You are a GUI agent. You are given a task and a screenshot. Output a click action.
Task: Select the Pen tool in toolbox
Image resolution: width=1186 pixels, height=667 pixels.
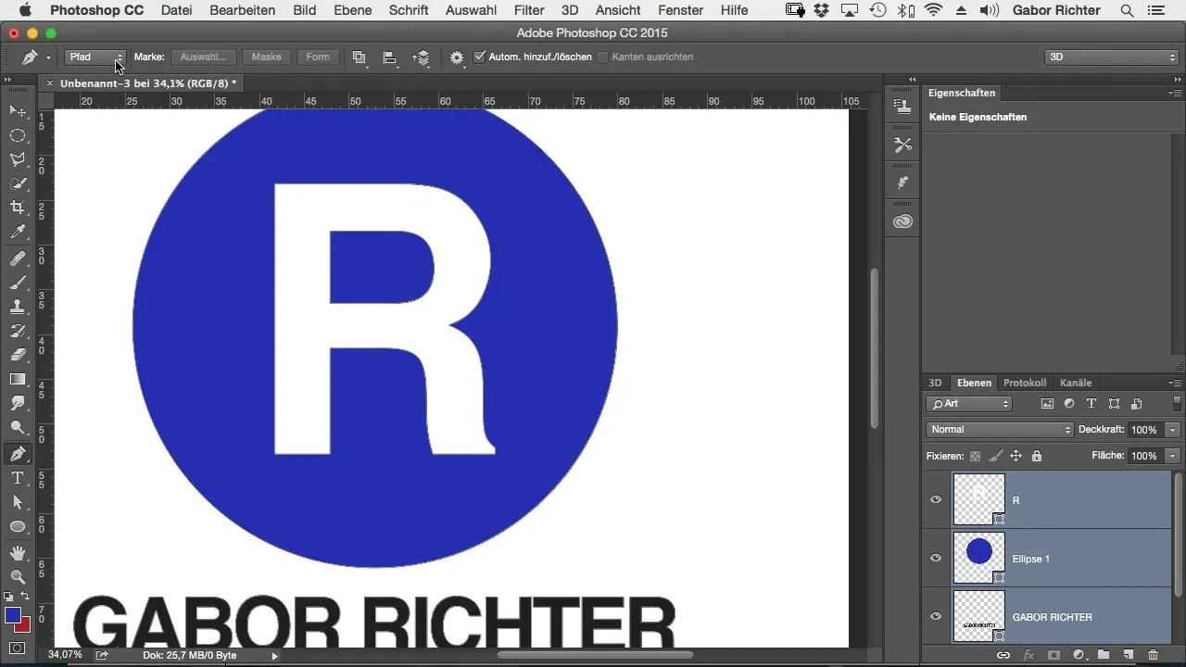click(18, 454)
